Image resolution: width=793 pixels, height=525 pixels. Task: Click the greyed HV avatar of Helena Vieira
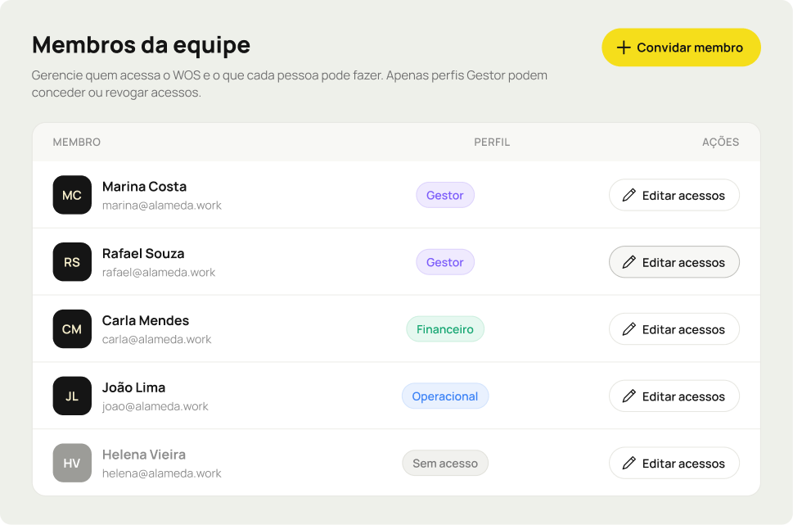pyautogui.click(x=72, y=463)
